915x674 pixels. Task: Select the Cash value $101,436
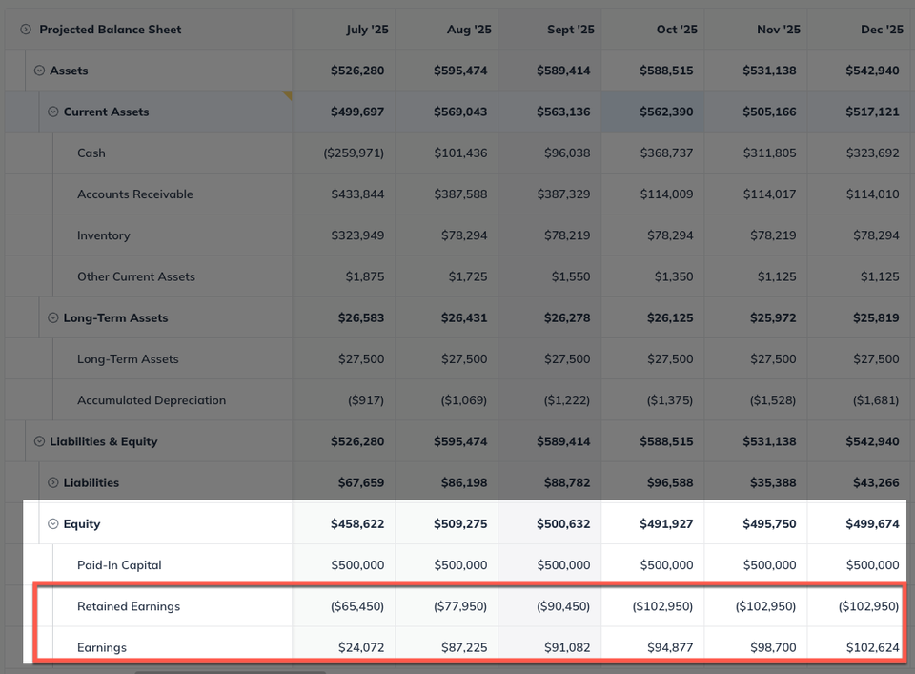[460, 153]
